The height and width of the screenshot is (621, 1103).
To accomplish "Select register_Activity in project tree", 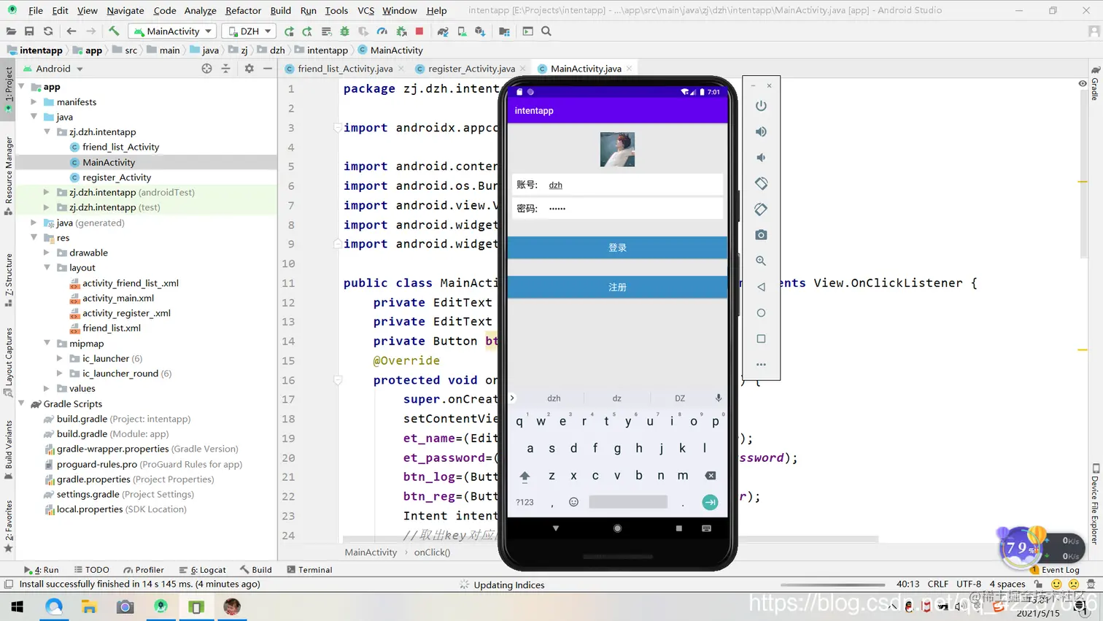I will (x=117, y=177).
